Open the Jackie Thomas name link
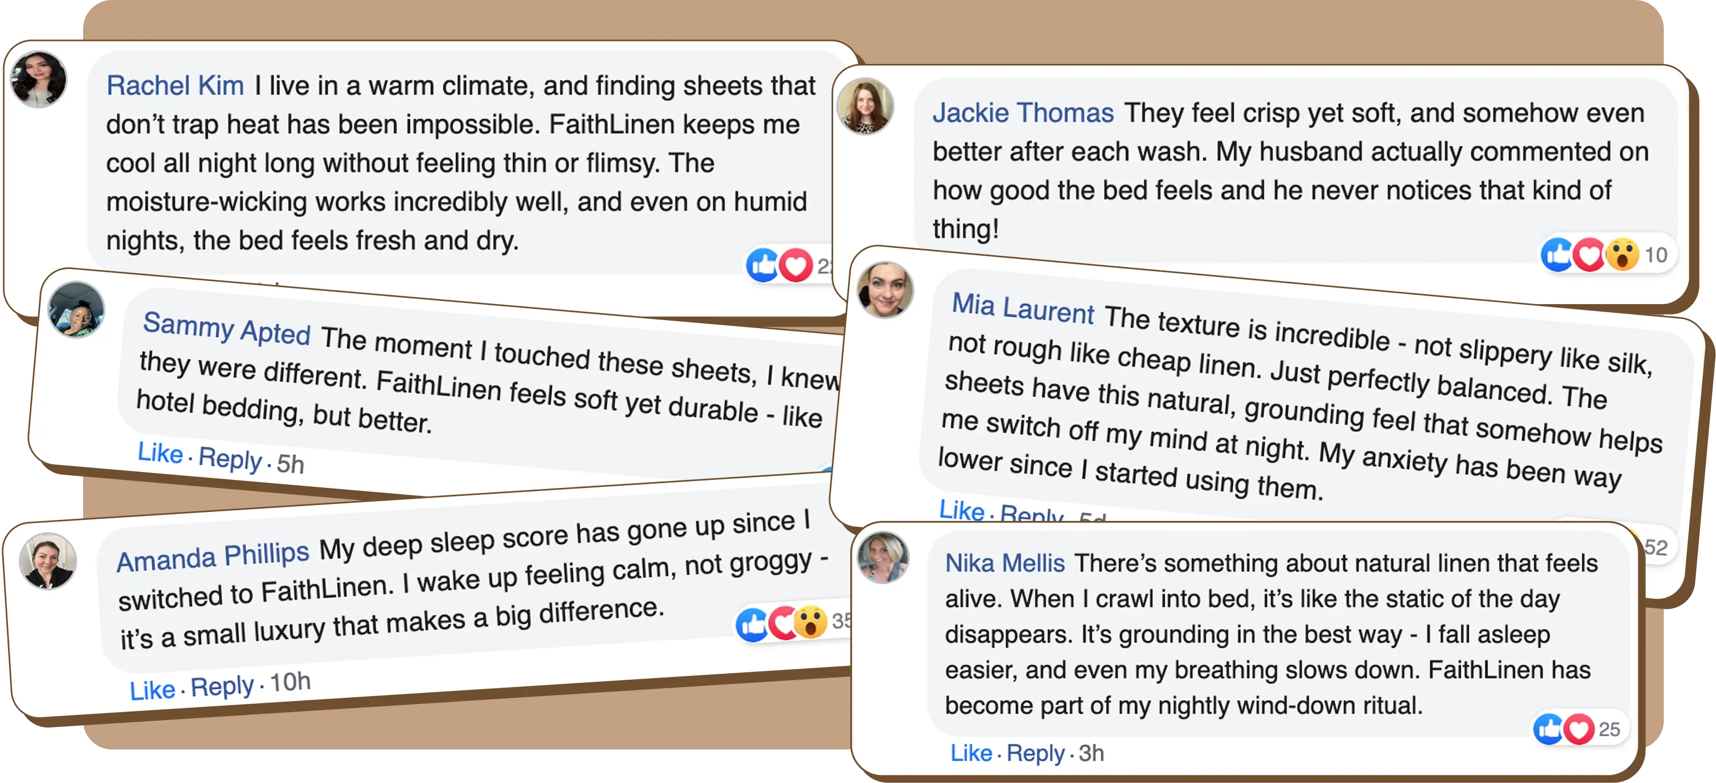The height and width of the screenshot is (783, 1716). point(1022,113)
